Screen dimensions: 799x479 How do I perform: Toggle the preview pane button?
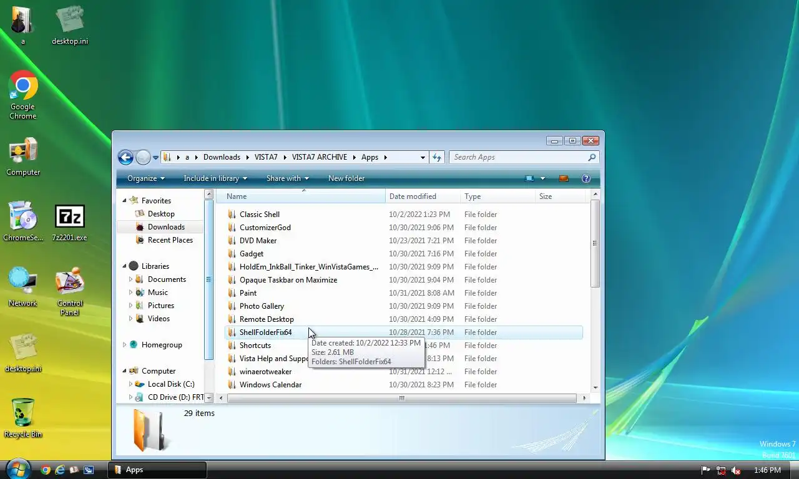(x=564, y=178)
